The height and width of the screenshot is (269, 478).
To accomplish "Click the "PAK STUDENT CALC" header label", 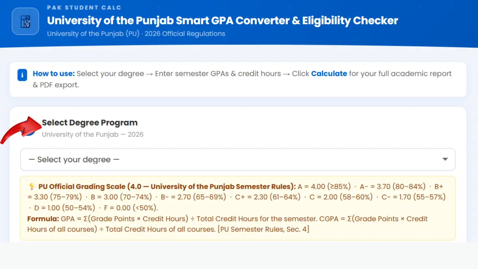I will tap(84, 7).
